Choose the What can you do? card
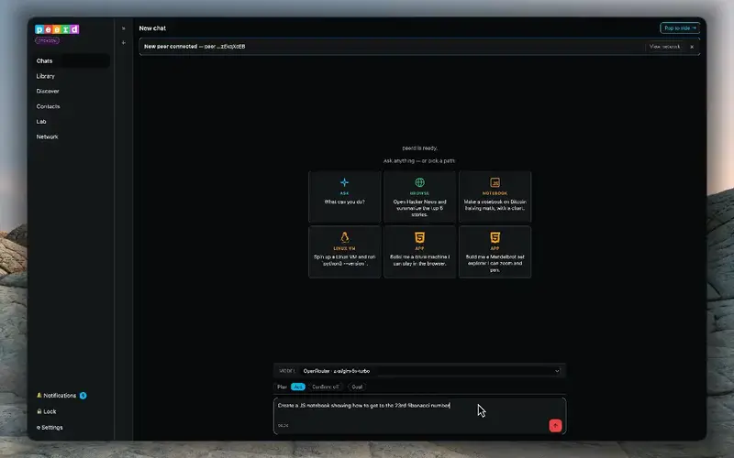 345,197
